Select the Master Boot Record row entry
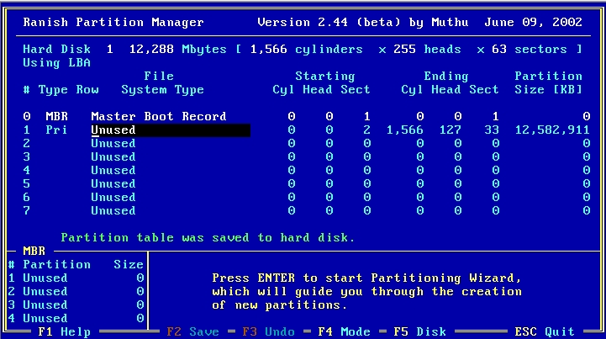Screen dimensions: 606x339 click(159, 116)
